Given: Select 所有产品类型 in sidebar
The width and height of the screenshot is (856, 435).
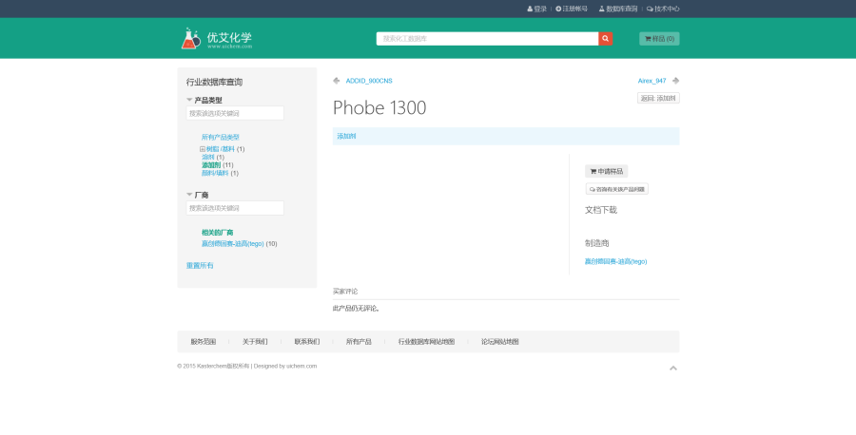Looking at the screenshot, I should coord(221,138).
